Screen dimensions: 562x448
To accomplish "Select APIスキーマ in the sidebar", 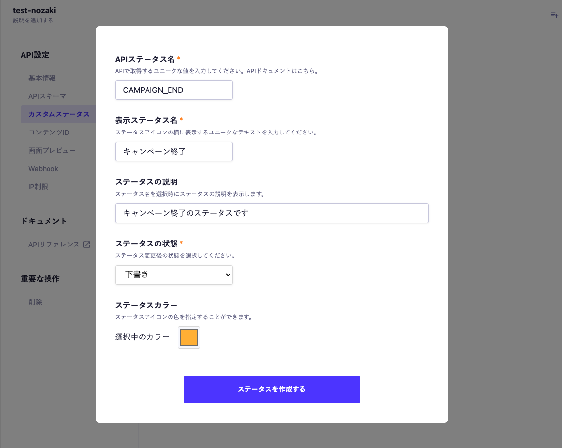I will [x=47, y=96].
